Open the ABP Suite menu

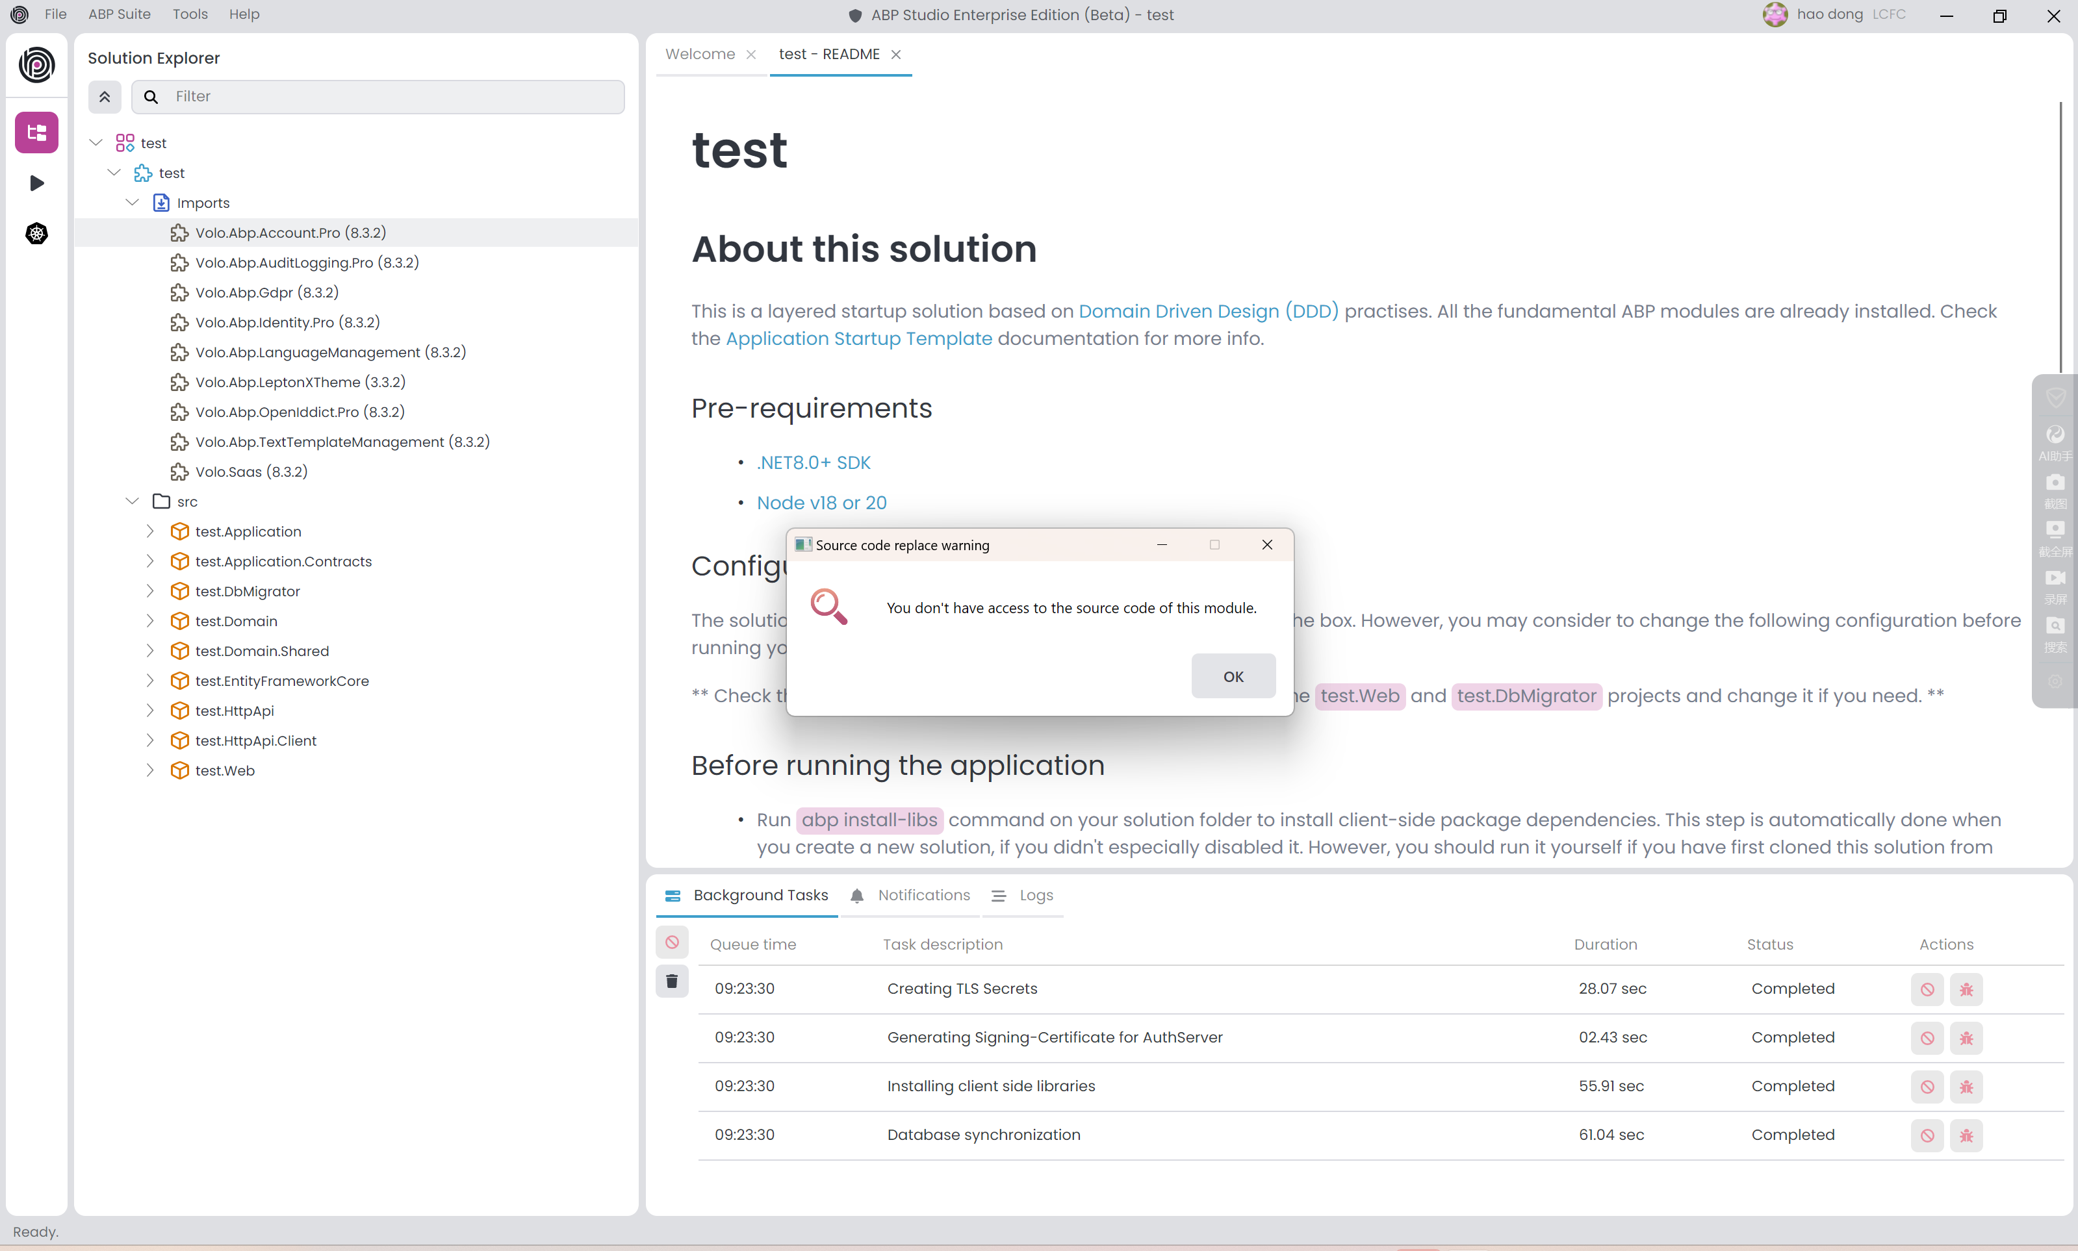119,14
